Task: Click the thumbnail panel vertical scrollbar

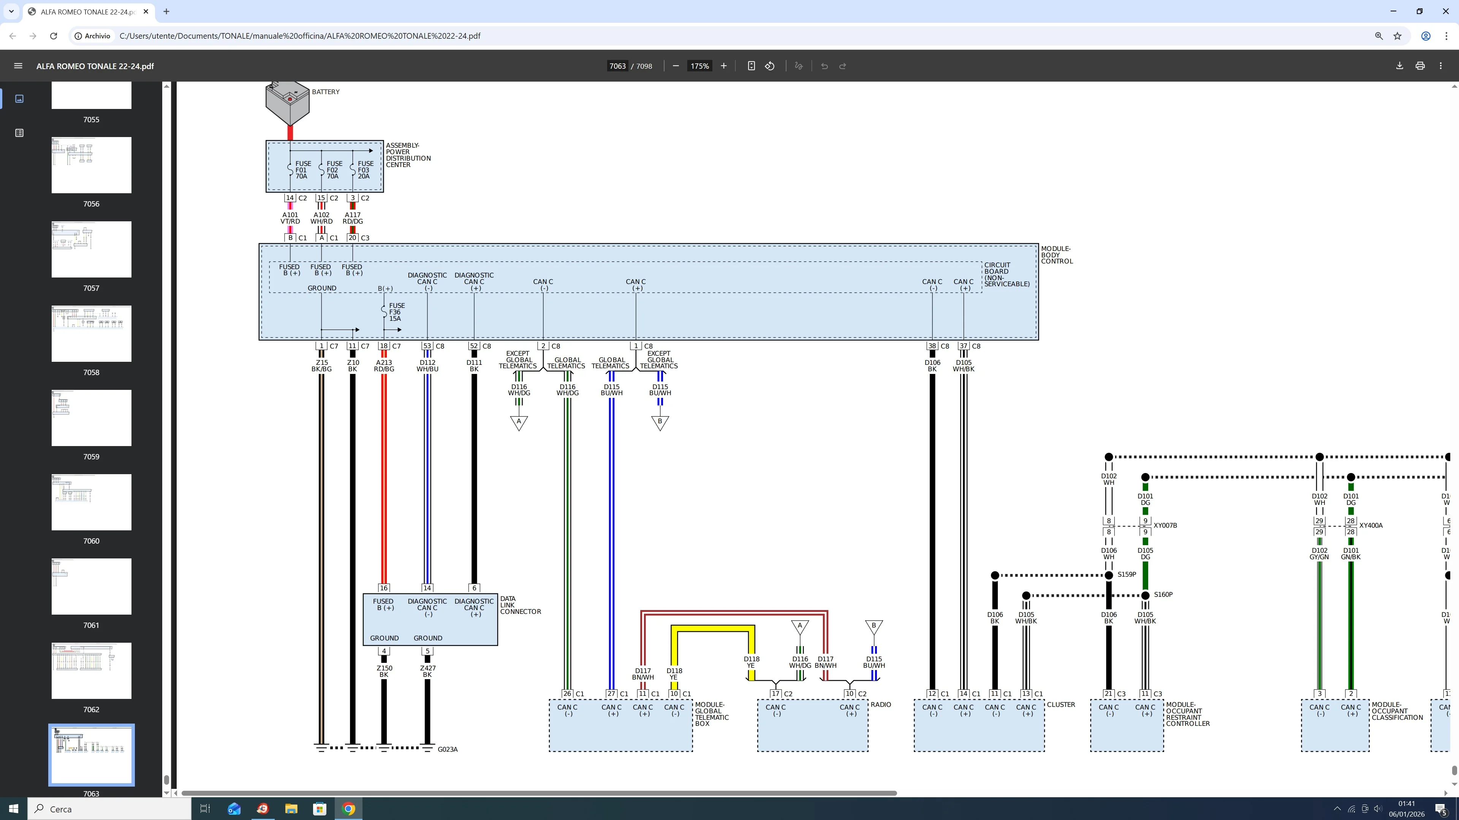Action: click(166, 779)
